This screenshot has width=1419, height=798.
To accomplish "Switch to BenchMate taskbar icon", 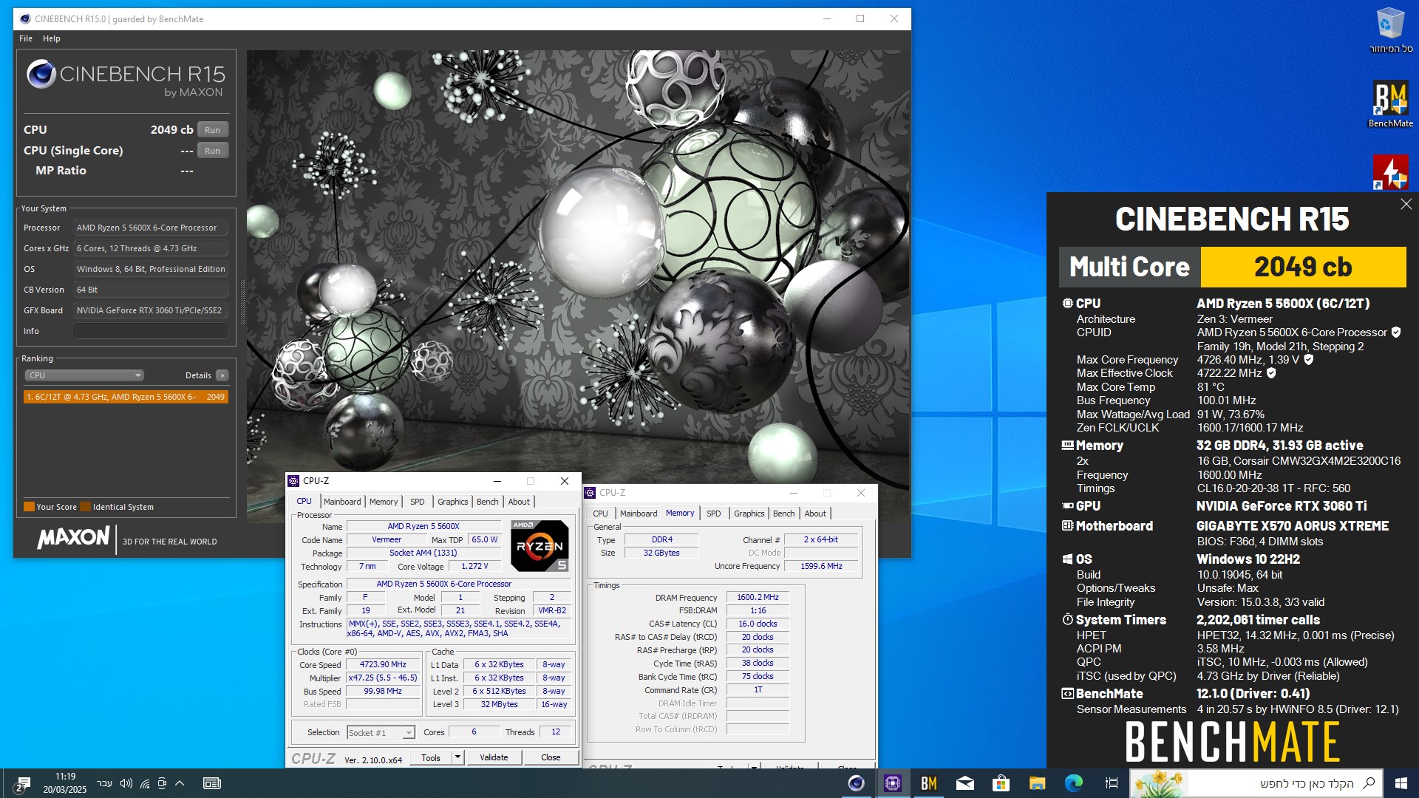I will tap(929, 783).
